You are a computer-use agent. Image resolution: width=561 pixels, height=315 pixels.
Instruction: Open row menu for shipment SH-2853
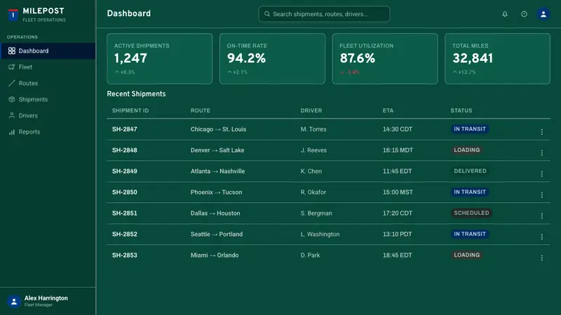(541, 258)
